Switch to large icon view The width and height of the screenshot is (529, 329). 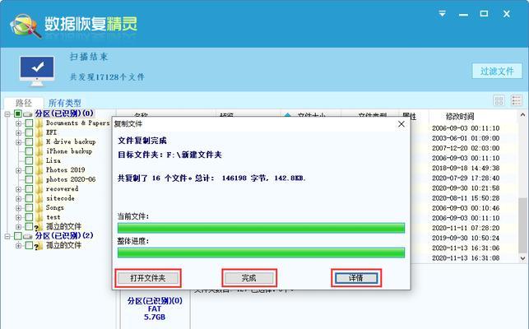point(499,100)
